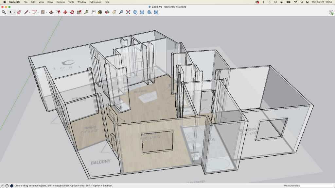Screen dimensions: 335x188
Task: Toggle the macOS Focus moon icon
Action: click(282, 2)
